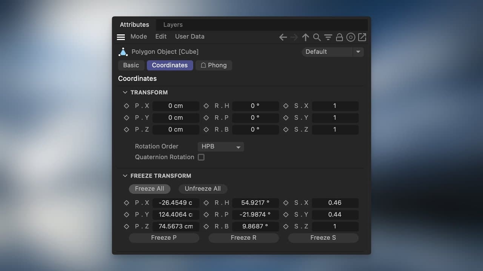
Task: Click the lock icon to lock the manager
Action: click(x=339, y=37)
